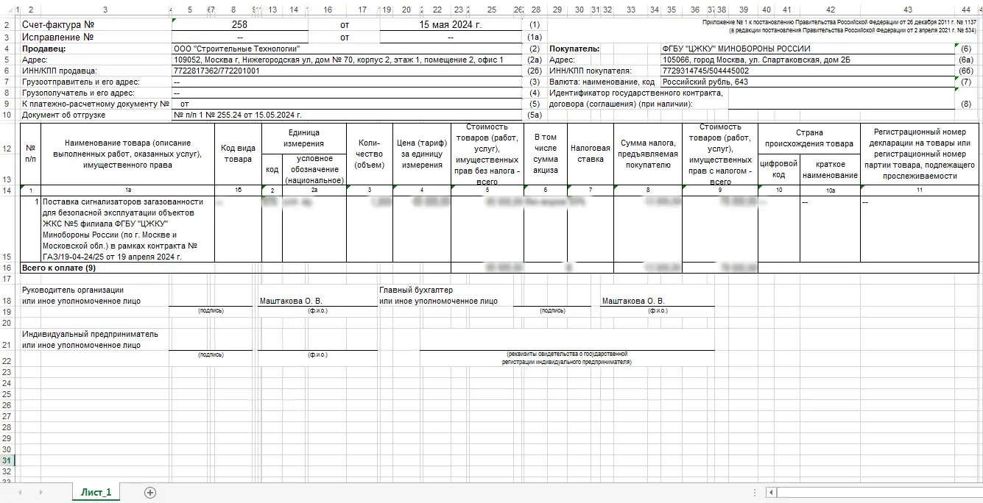Click the next sheet navigation arrow
Image resolution: width=983 pixels, height=503 pixels.
pos(40,493)
